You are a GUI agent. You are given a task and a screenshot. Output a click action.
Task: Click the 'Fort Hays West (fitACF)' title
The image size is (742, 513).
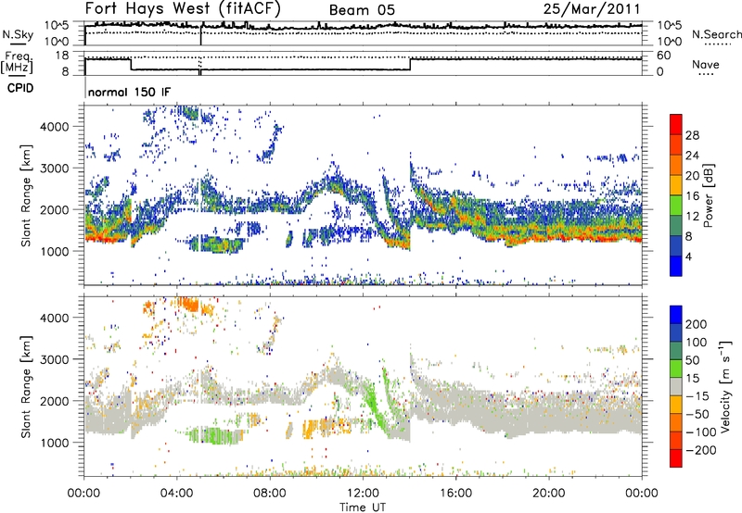coord(183,8)
